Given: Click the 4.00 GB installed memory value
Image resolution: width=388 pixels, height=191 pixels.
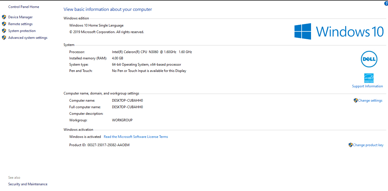Looking at the screenshot, I should (117, 58).
